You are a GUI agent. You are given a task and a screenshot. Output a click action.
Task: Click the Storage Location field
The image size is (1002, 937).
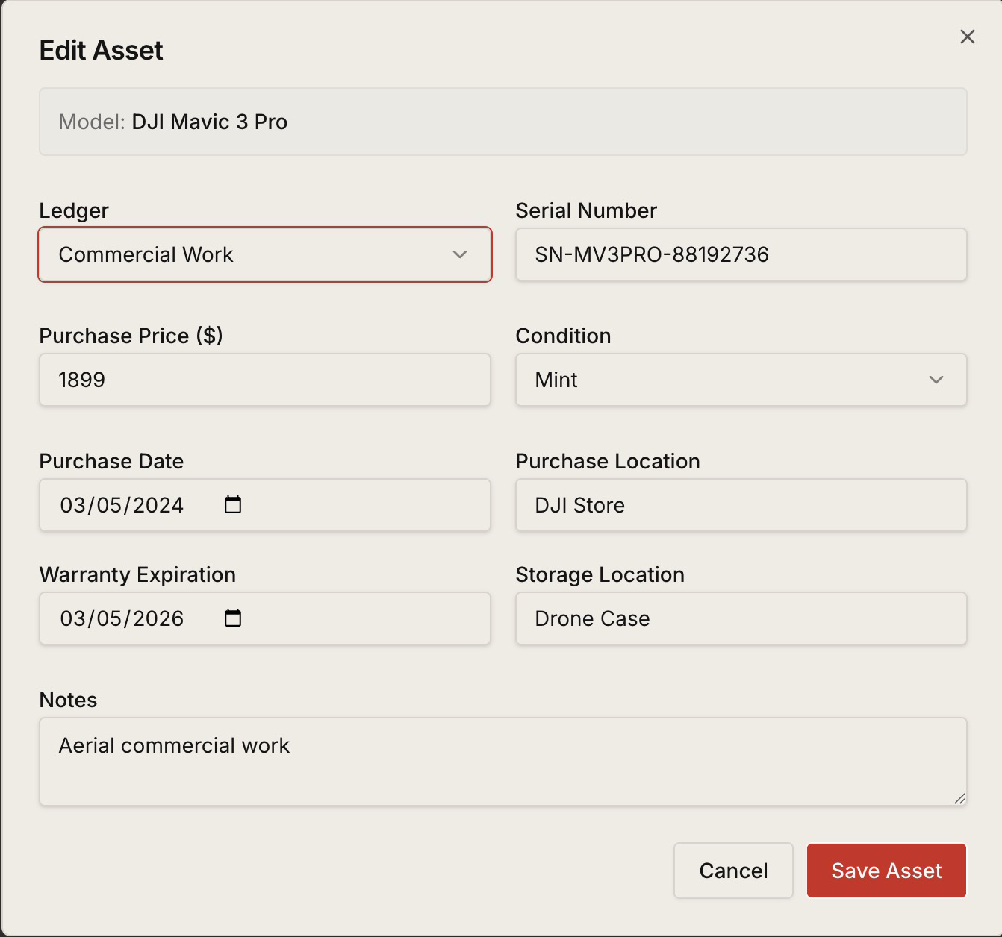coord(741,618)
